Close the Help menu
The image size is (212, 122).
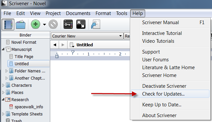point(138,13)
